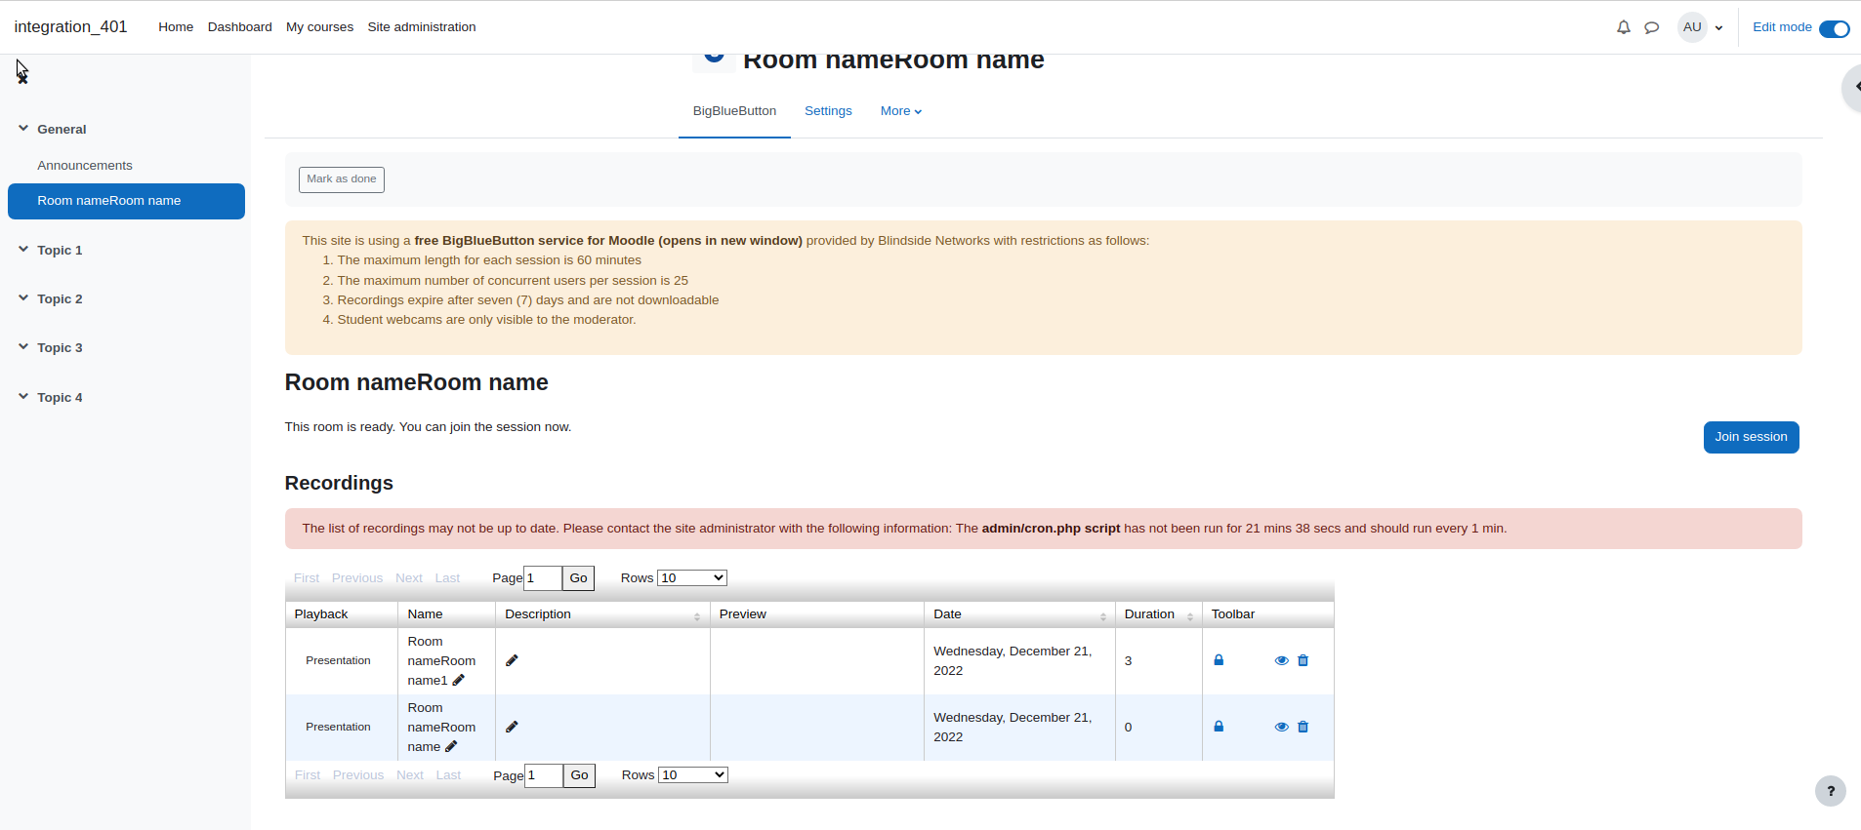
Task: Hide the recording with duration 3 using eye icon
Action: [1281, 660]
